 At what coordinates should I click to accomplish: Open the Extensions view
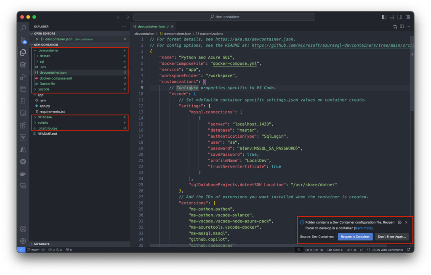coord(23,125)
